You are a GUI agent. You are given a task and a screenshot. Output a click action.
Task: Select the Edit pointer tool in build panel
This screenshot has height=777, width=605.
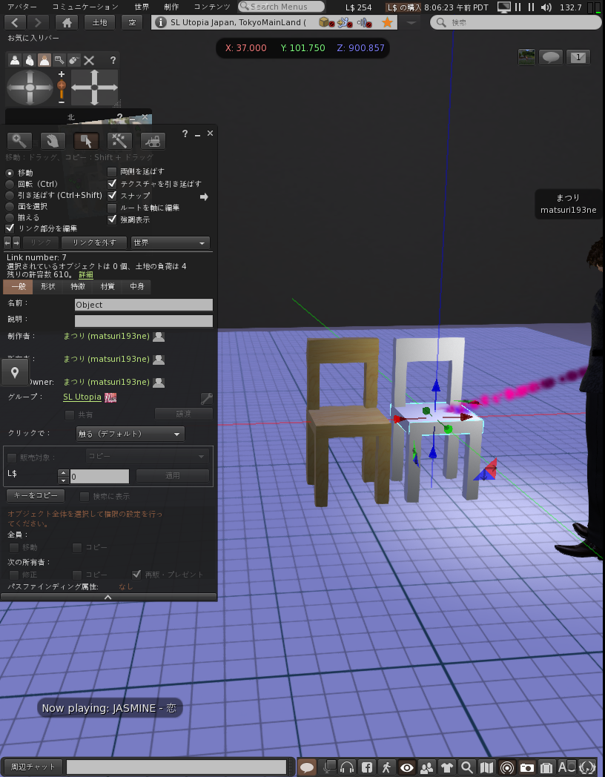[x=86, y=141]
